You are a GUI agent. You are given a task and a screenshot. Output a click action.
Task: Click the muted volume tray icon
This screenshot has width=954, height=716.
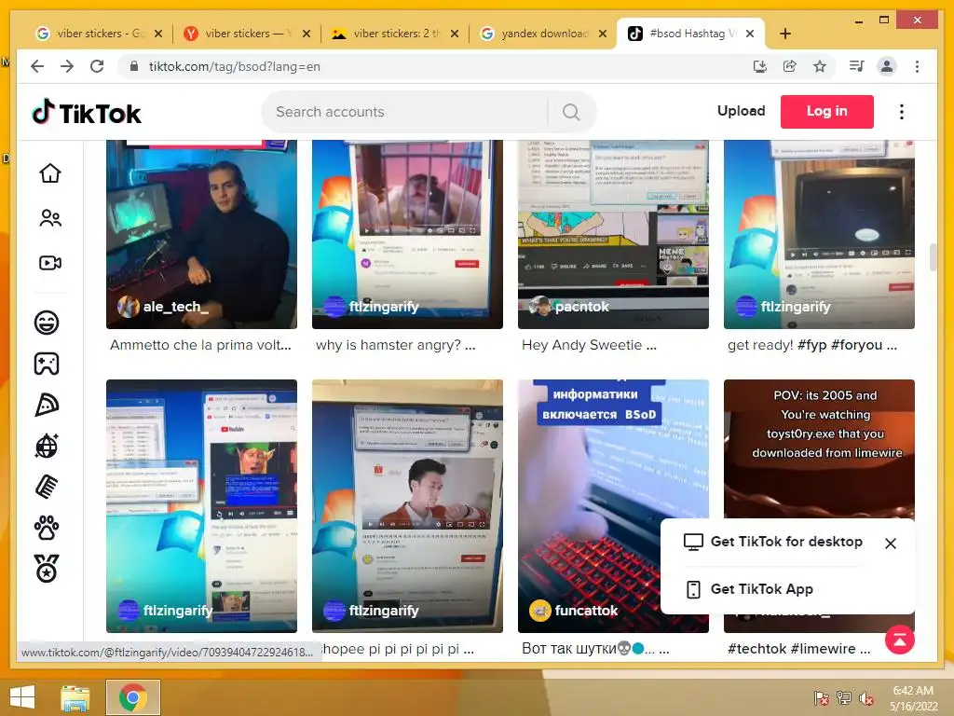[x=866, y=697]
